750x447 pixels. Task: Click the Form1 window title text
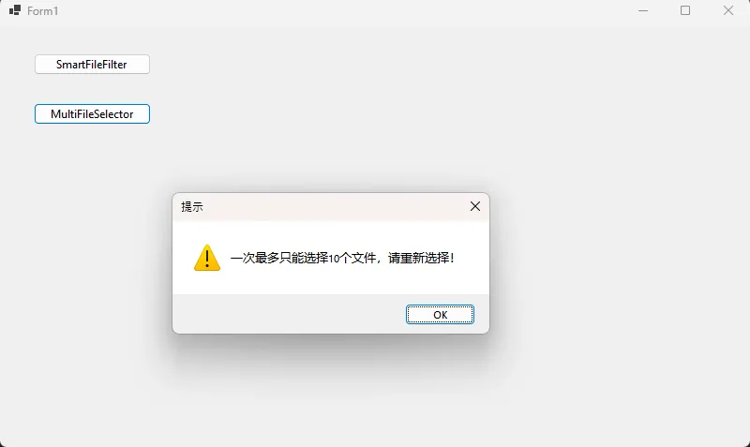42,11
